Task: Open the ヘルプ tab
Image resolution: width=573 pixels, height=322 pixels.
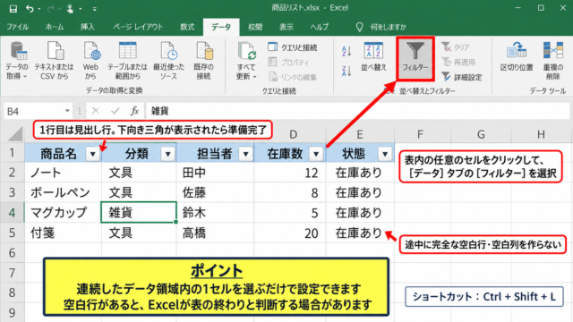Action: click(319, 27)
